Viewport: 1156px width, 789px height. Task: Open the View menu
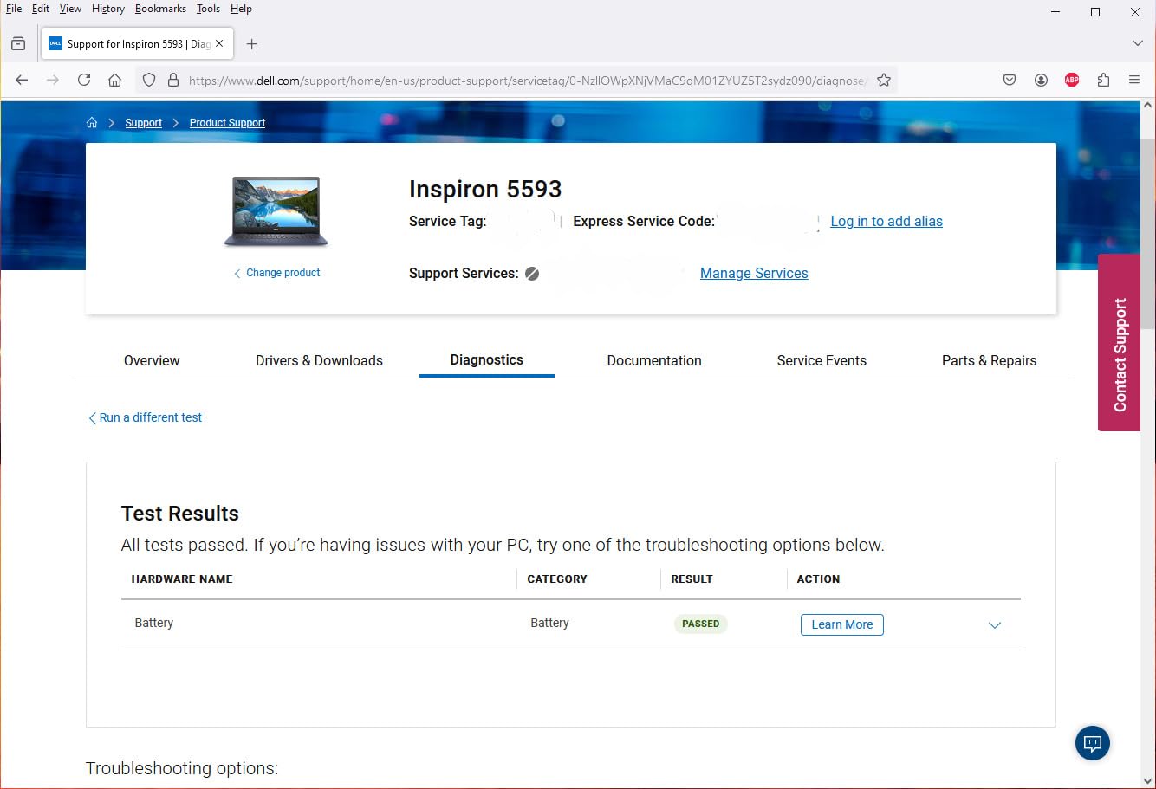(70, 9)
